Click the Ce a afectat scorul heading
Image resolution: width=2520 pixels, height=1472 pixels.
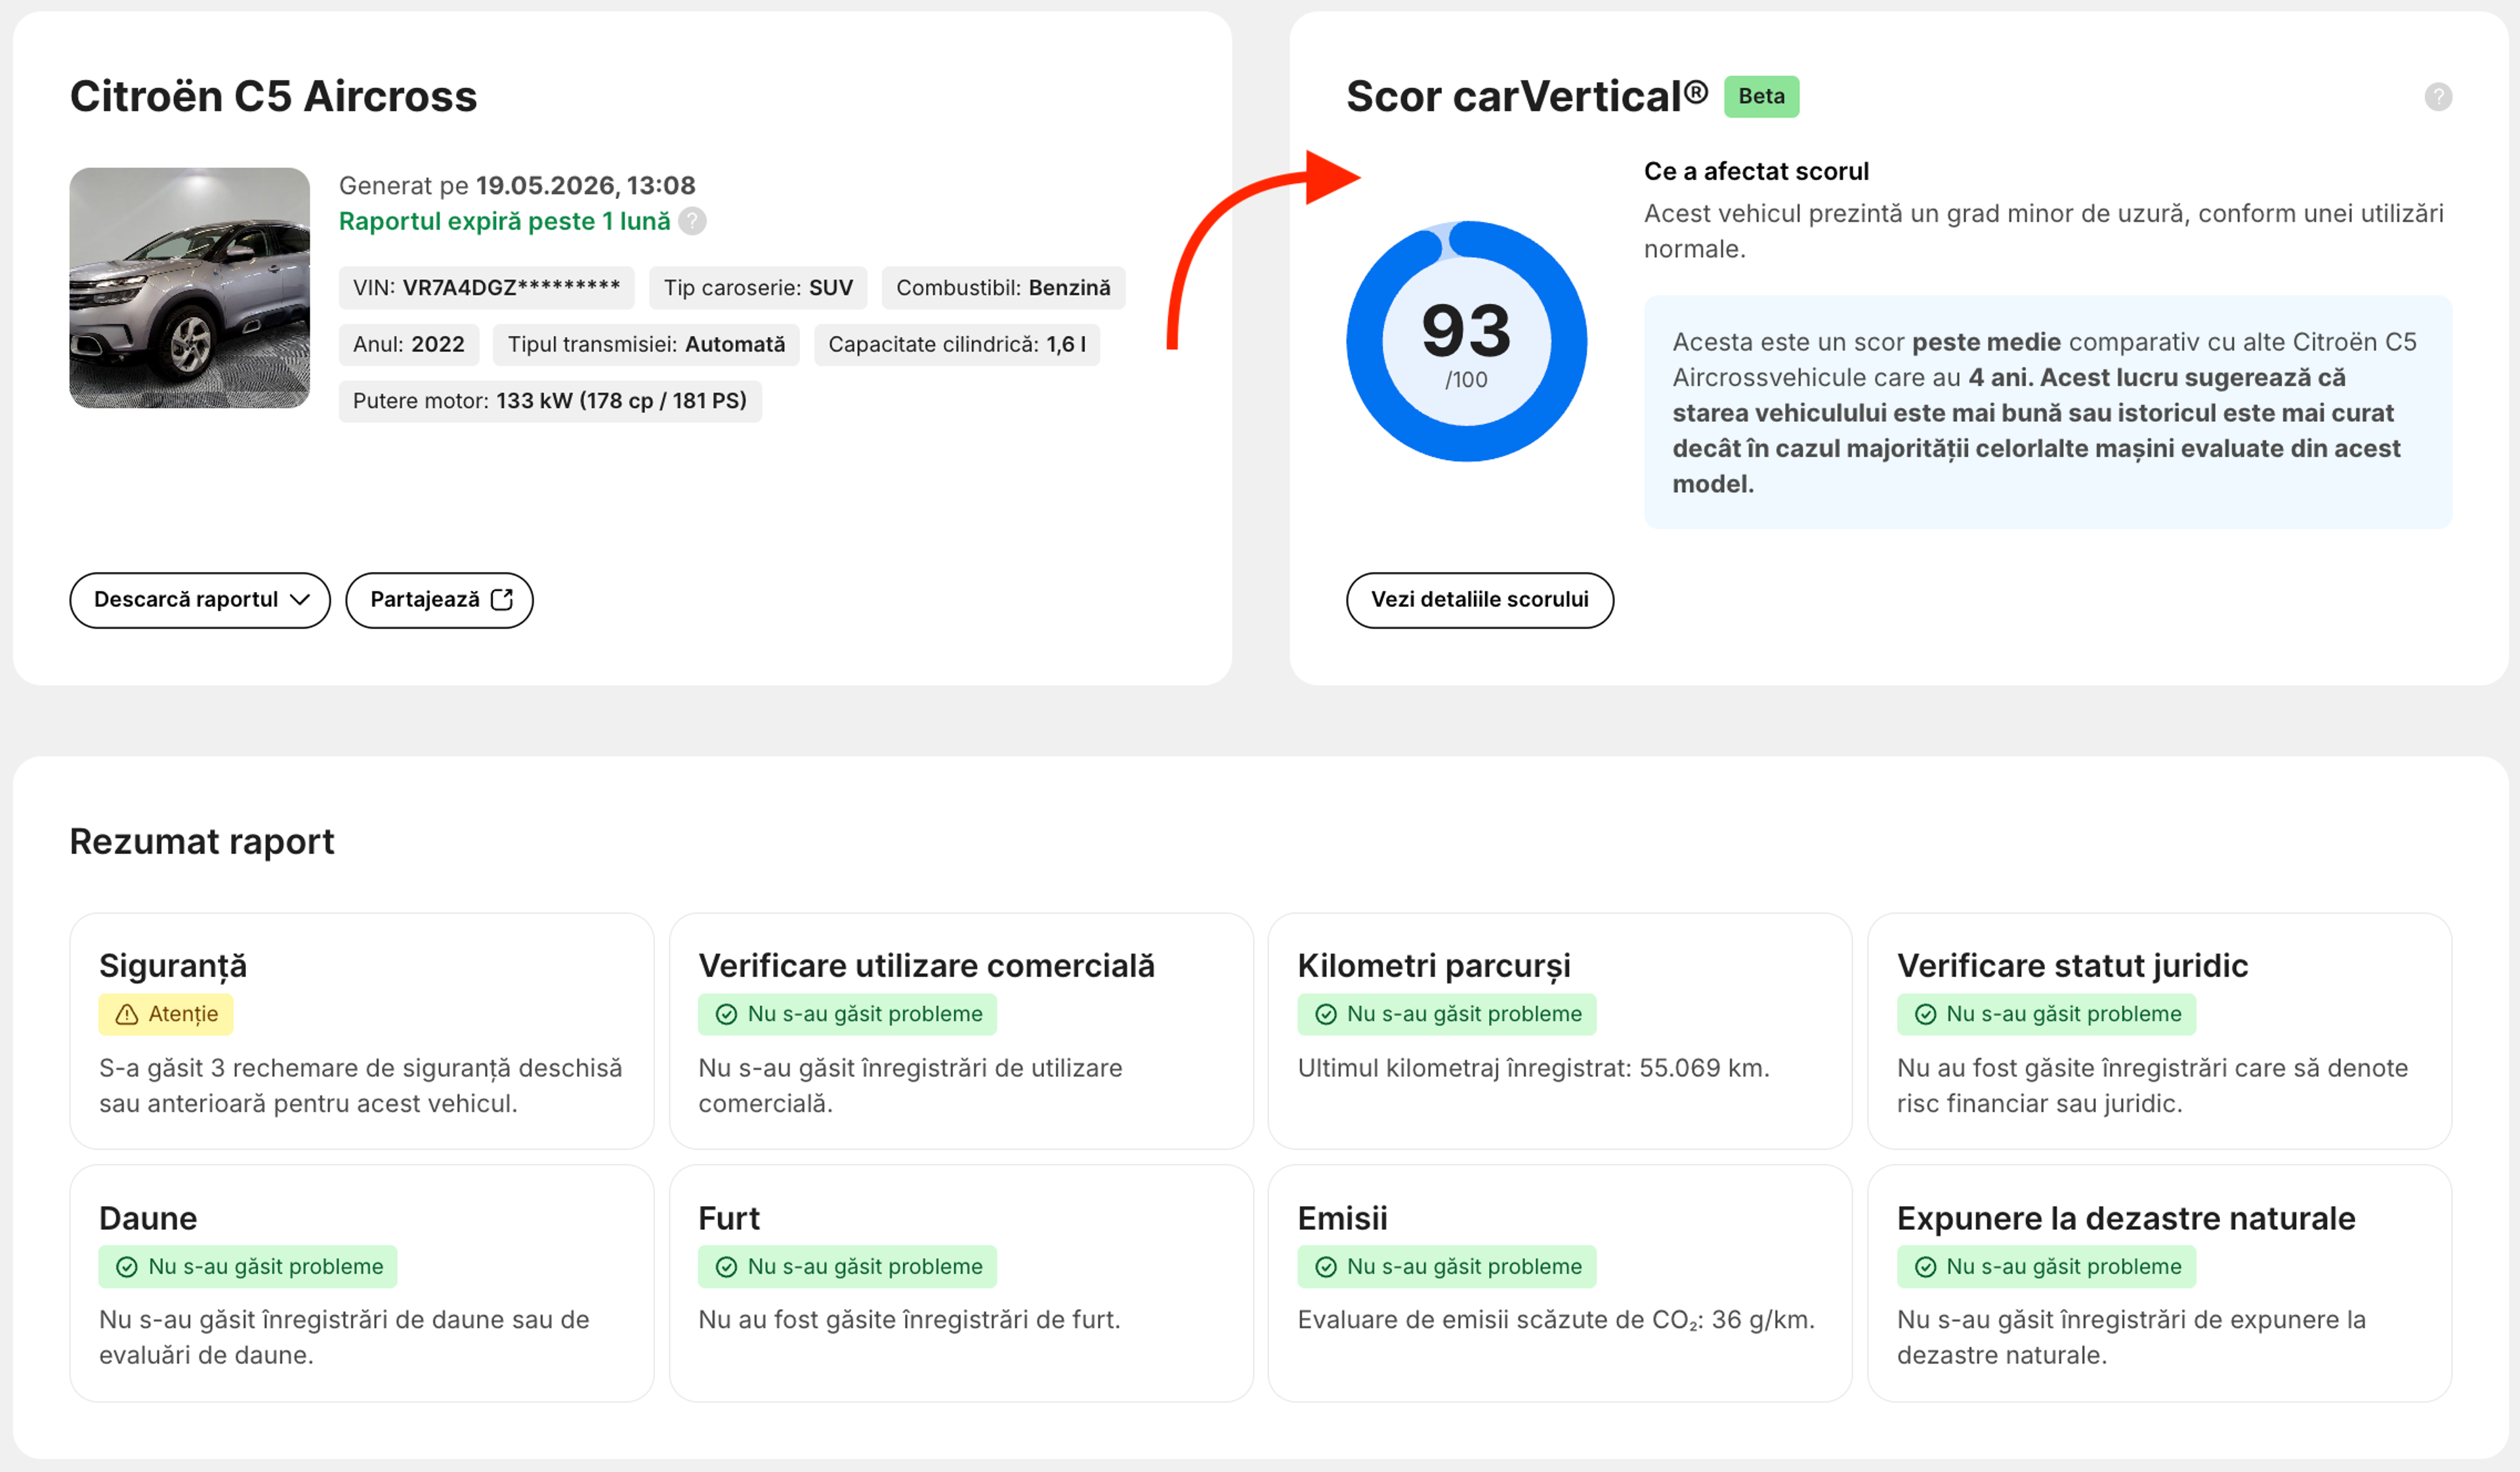coord(1756,171)
